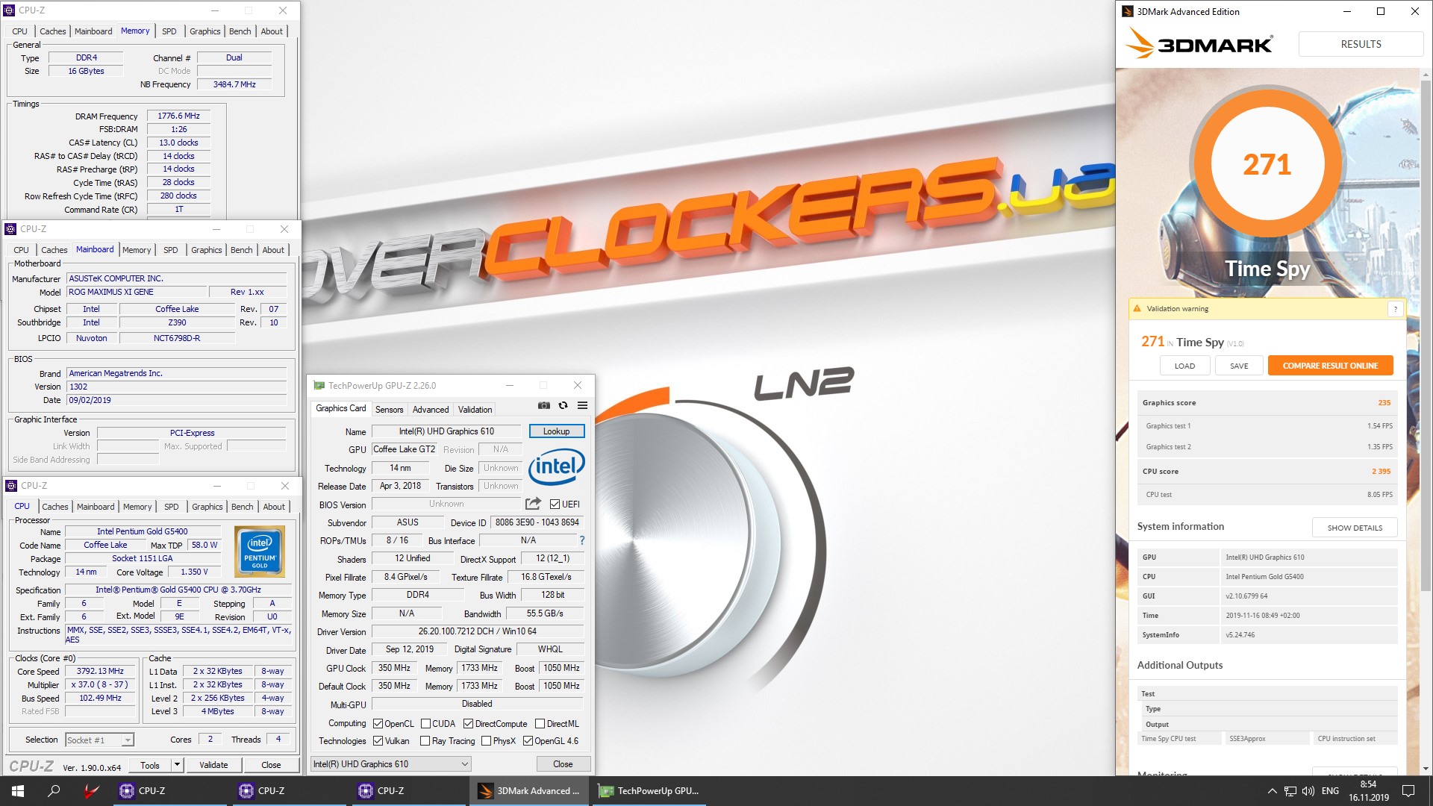Click the network icon in system tray
The image size is (1433, 806).
click(x=1290, y=791)
